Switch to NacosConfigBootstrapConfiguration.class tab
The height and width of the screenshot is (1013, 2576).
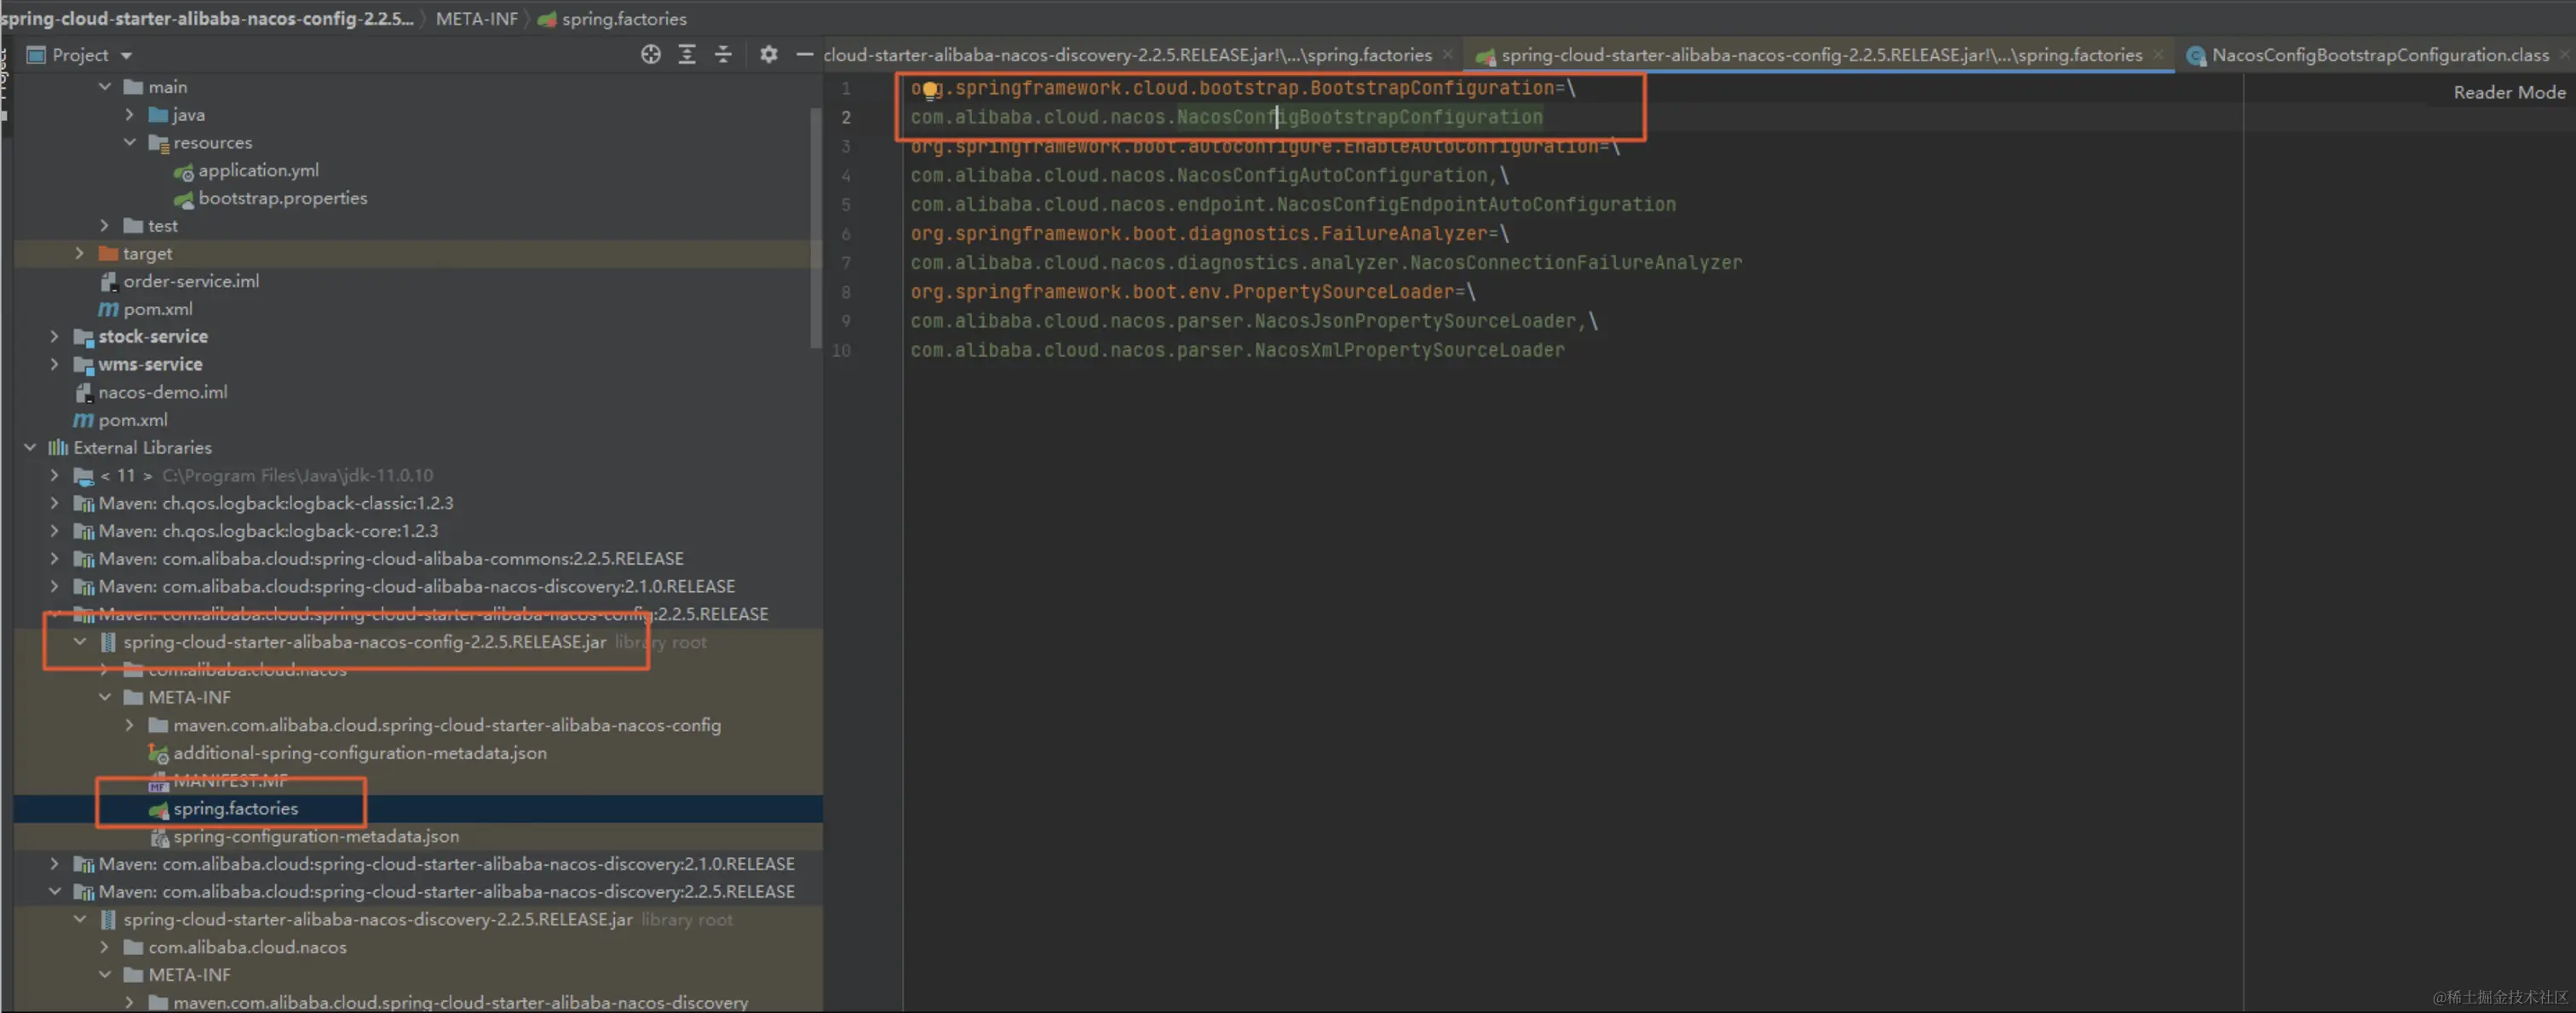click(2378, 55)
